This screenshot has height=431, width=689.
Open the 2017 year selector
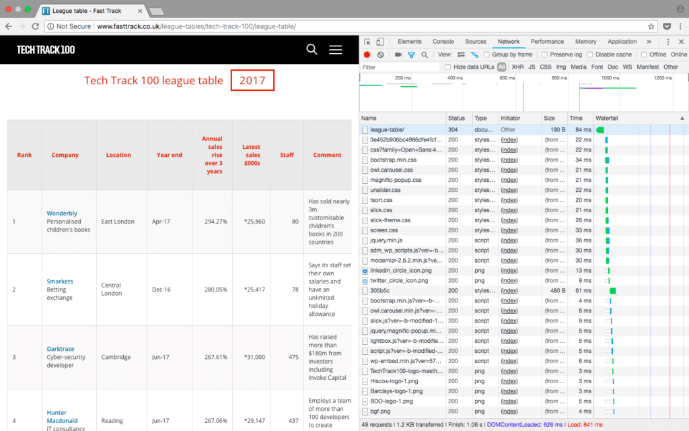click(252, 81)
